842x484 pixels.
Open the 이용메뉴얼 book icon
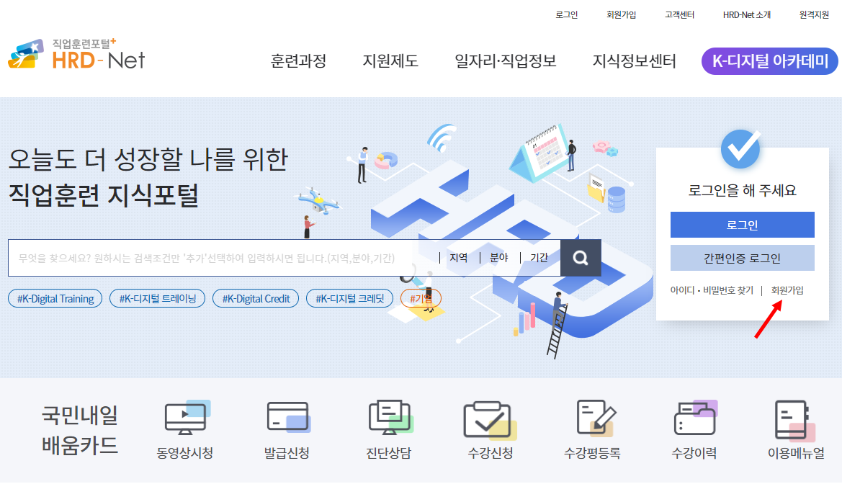(794, 420)
